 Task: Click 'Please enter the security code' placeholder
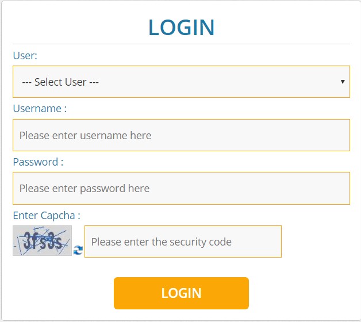tap(161, 242)
